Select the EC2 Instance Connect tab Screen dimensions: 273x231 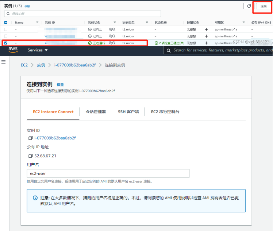[x=53, y=112]
